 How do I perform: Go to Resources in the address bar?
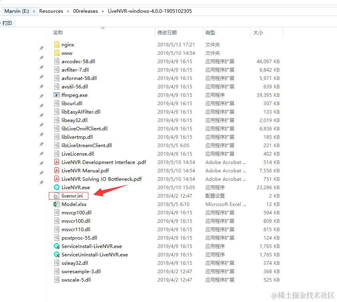51,11
